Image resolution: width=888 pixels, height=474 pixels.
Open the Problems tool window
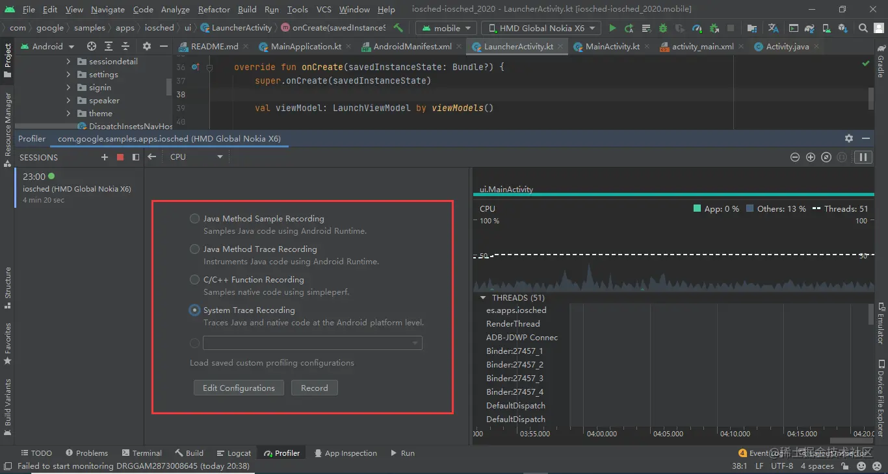tap(86, 453)
